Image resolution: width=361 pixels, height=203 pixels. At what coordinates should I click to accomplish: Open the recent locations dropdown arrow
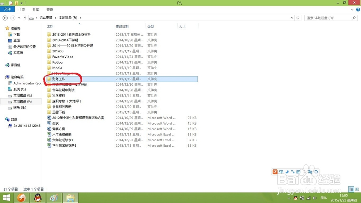pos(19,18)
